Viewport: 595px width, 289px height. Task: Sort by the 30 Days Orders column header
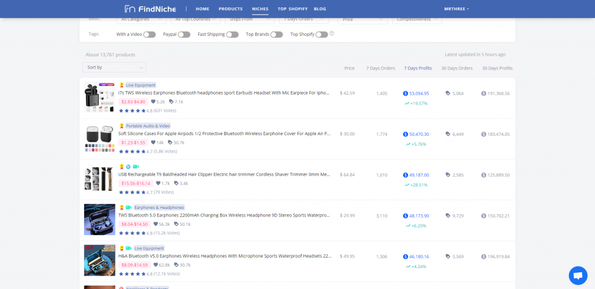457,68
